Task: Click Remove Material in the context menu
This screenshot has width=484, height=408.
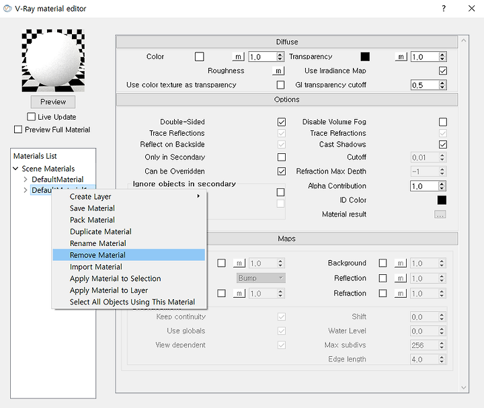Action: [128, 255]
